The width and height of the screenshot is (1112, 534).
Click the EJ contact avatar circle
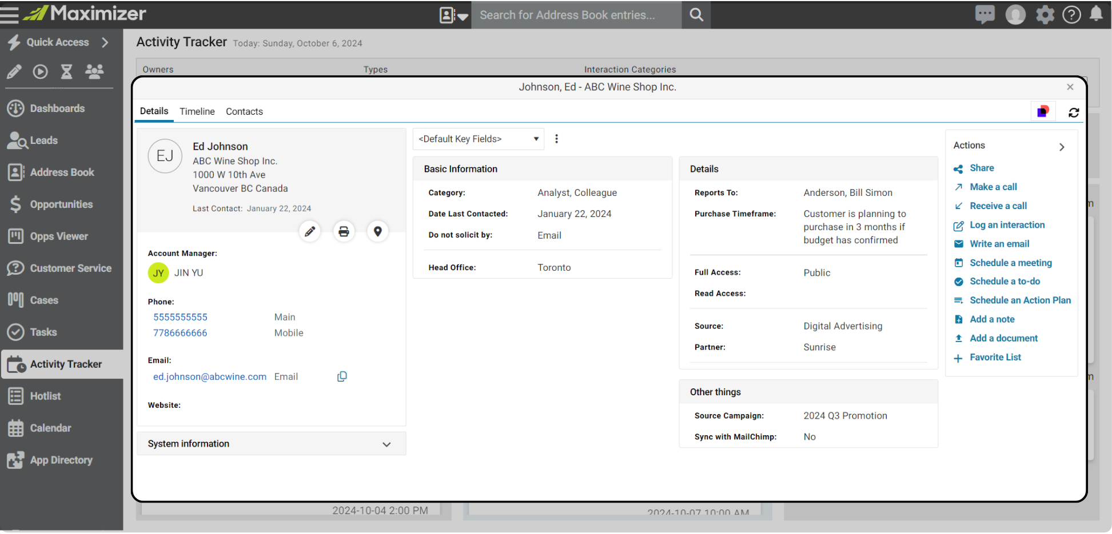tap(165, 156)
